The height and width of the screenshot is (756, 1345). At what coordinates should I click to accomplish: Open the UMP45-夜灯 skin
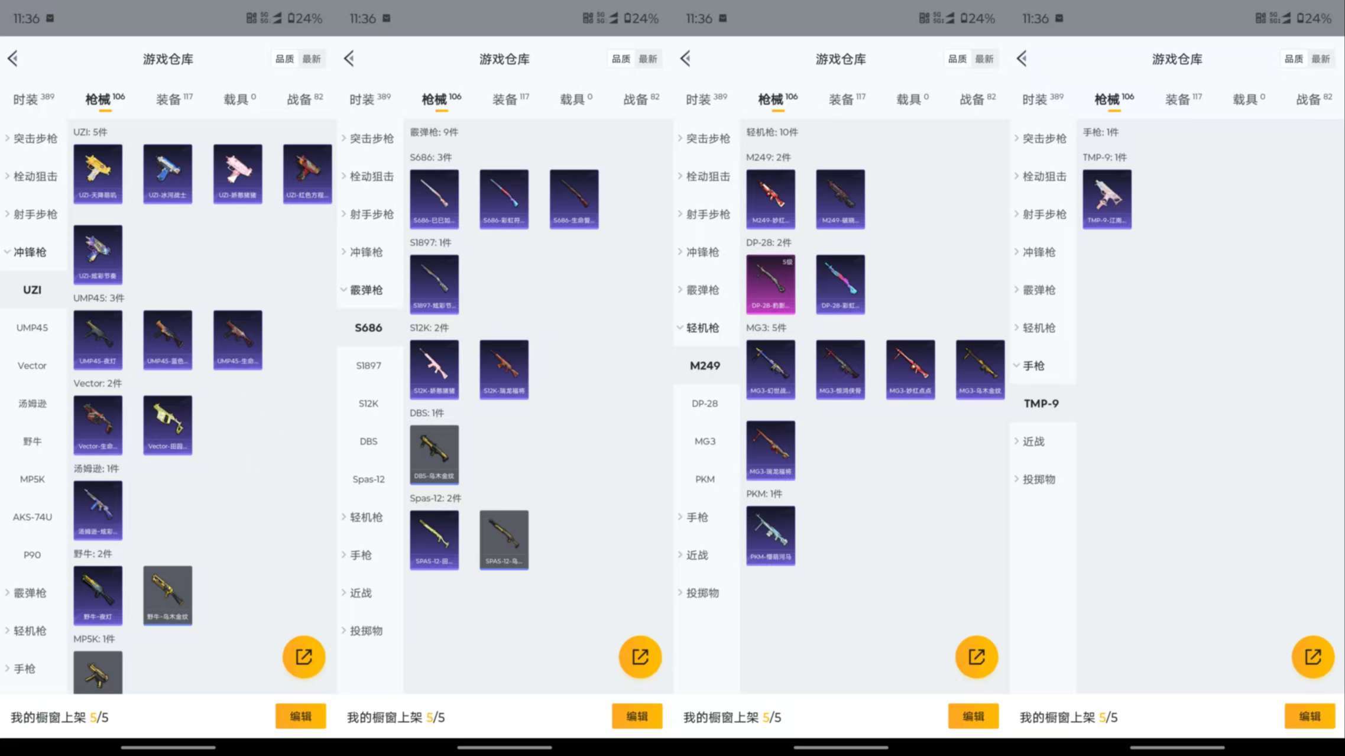click(x=98, y=340)
